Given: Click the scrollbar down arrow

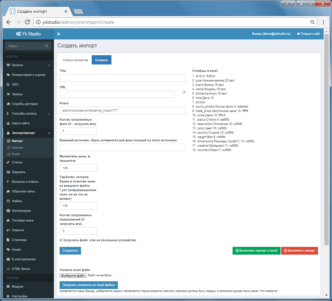Looking at the screenshot, I should (326, 295).
